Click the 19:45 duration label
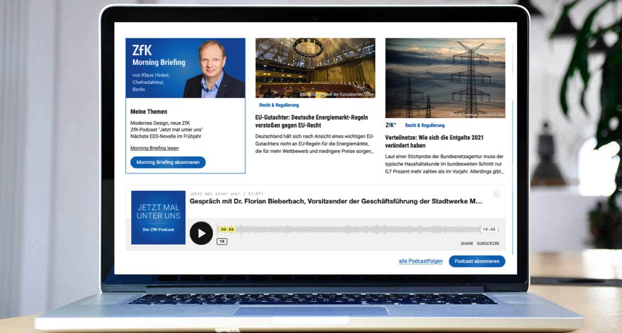The width and height of the screenshot is (622, 333). (489, 229)
